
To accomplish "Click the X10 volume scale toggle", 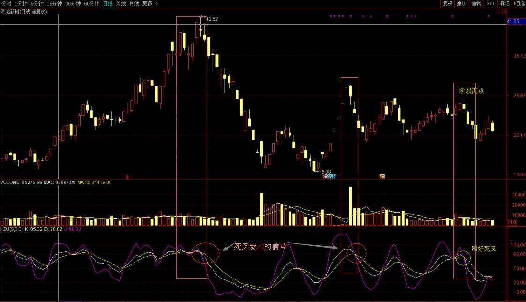I will tap(512, 222).
